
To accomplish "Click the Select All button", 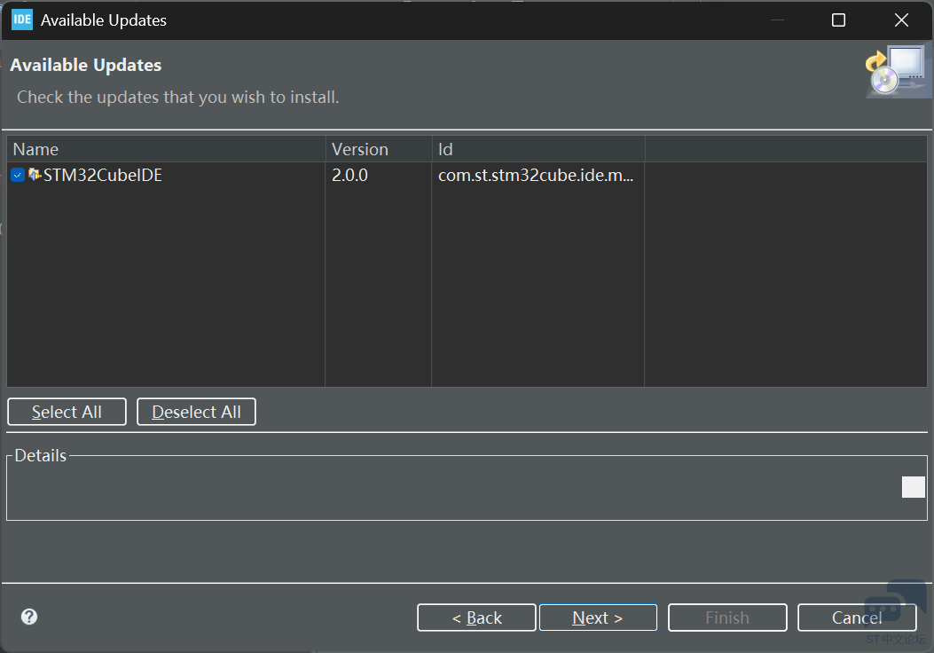I will tap(67, 412).
